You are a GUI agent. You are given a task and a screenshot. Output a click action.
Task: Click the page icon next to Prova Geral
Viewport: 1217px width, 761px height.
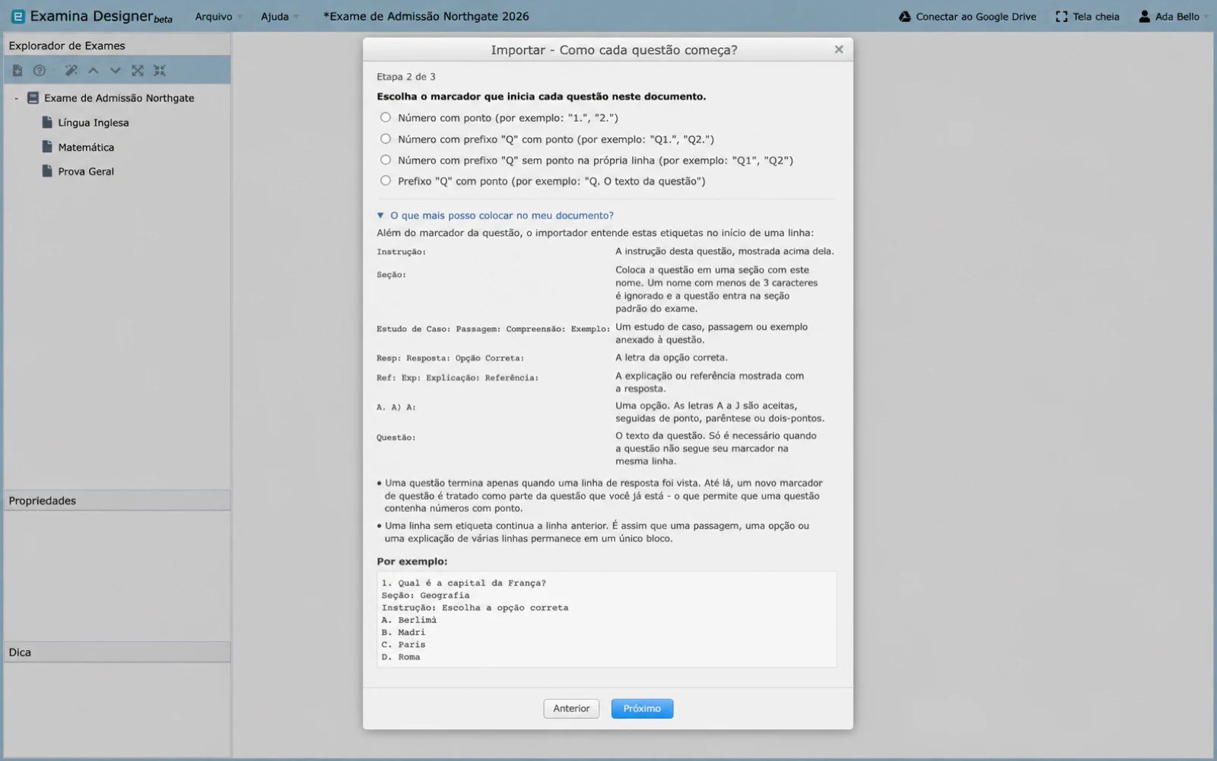pos(47,171)
